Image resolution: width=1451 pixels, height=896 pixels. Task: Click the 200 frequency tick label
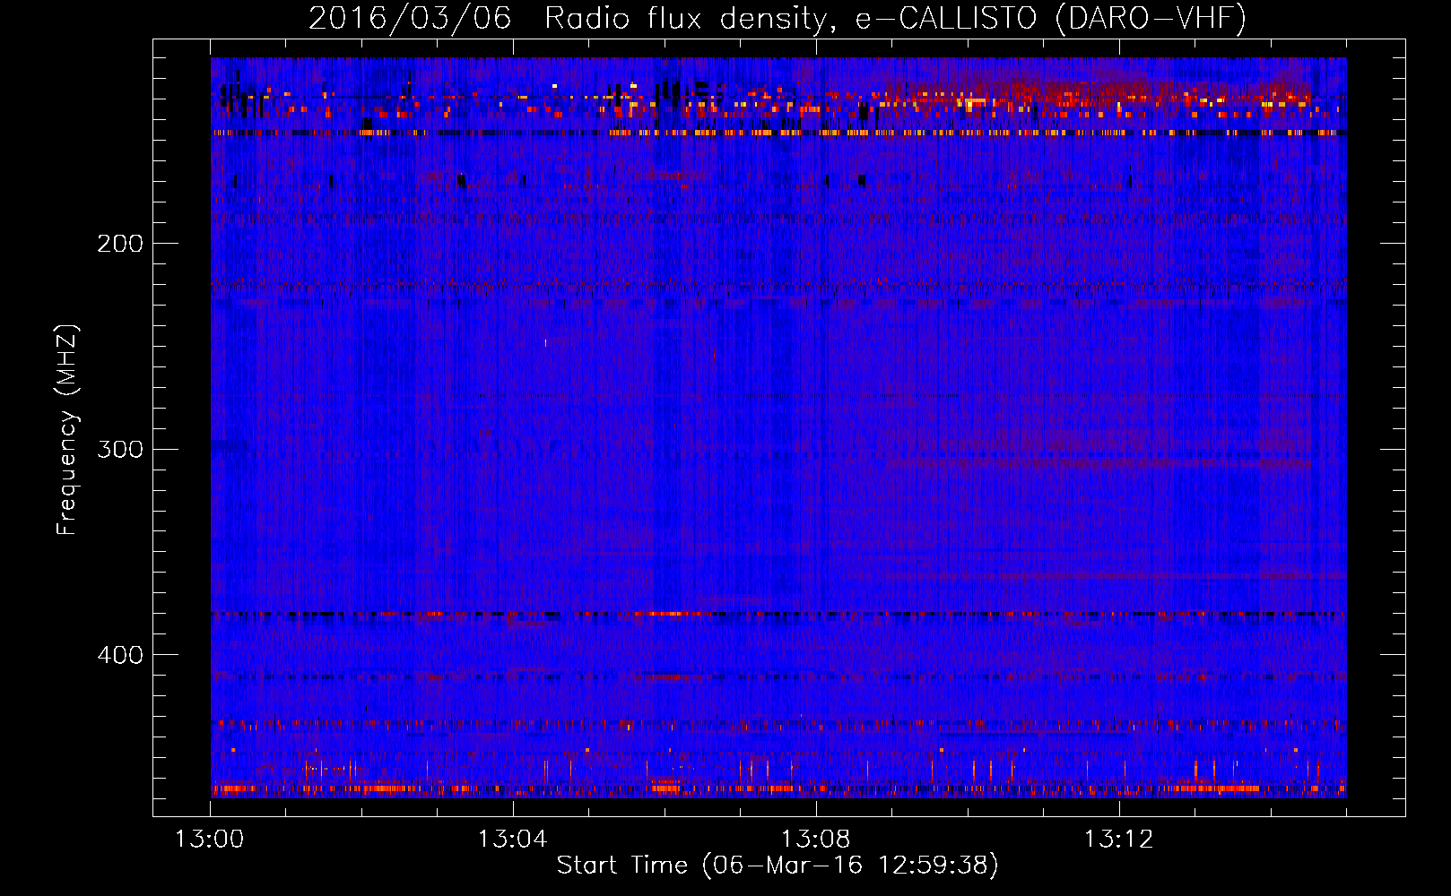pos(120,244)
